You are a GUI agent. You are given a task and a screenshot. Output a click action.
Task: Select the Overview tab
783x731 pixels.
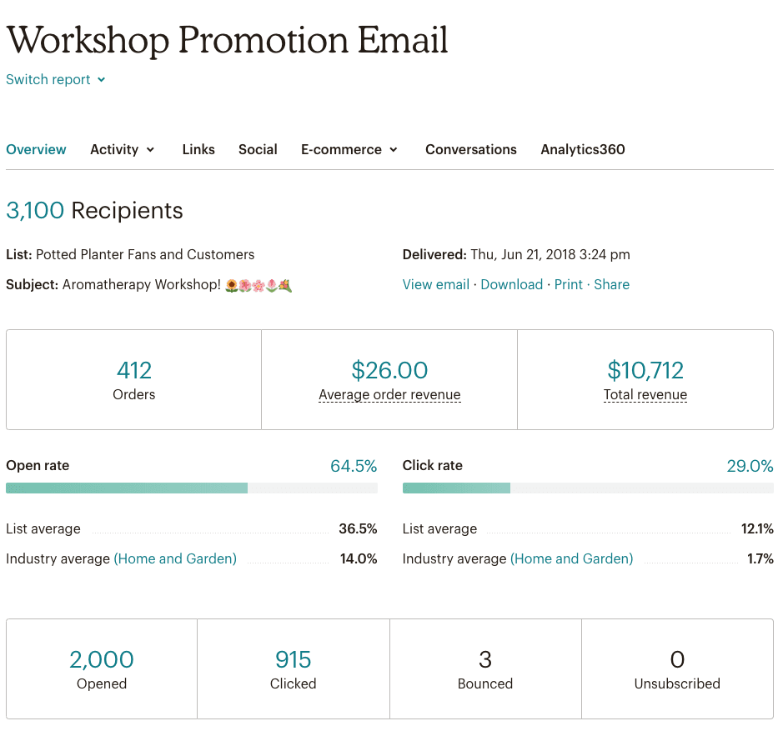click(x=36, y=149)
